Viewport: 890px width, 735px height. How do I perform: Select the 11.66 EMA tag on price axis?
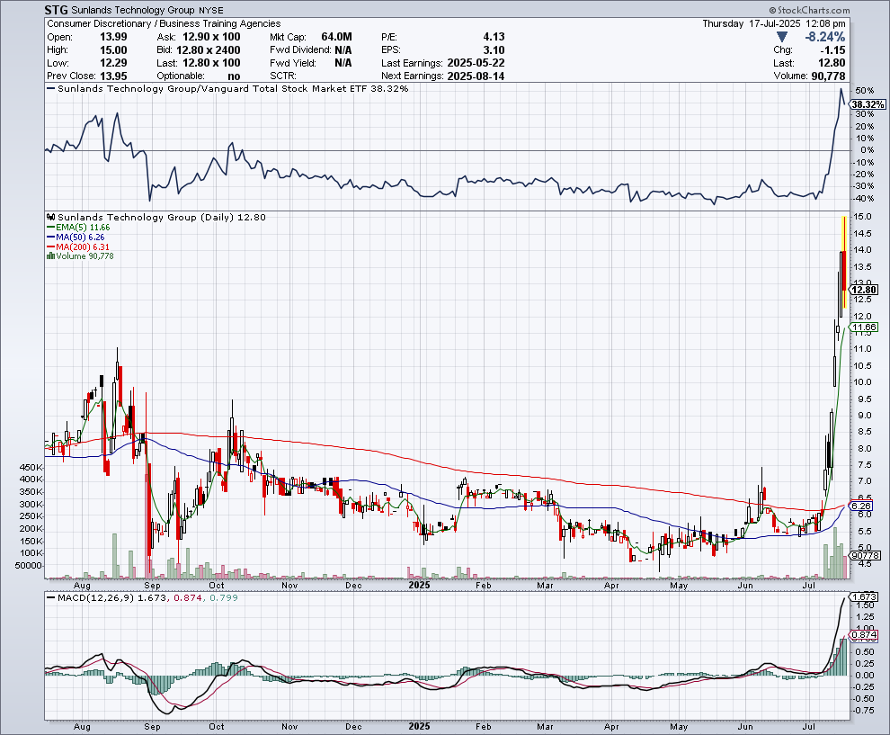pyautogui.click(x=865, y=327)
